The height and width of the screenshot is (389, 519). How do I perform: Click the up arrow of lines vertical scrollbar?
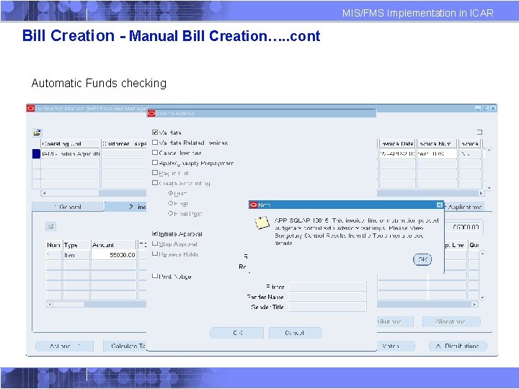tap(482, 254)
